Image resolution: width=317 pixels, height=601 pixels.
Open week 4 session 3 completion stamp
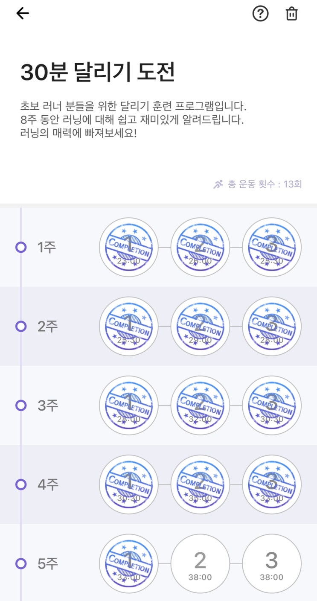coord(272,484)
